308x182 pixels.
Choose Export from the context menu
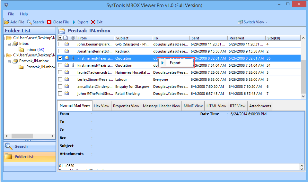[x=175, y=63]
